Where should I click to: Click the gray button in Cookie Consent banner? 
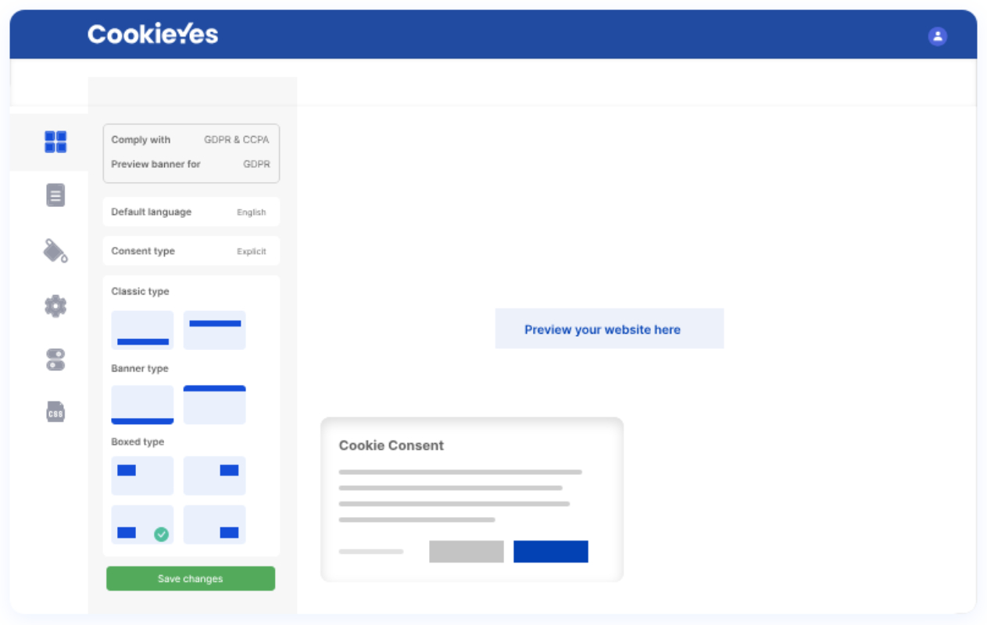(467, 552)
